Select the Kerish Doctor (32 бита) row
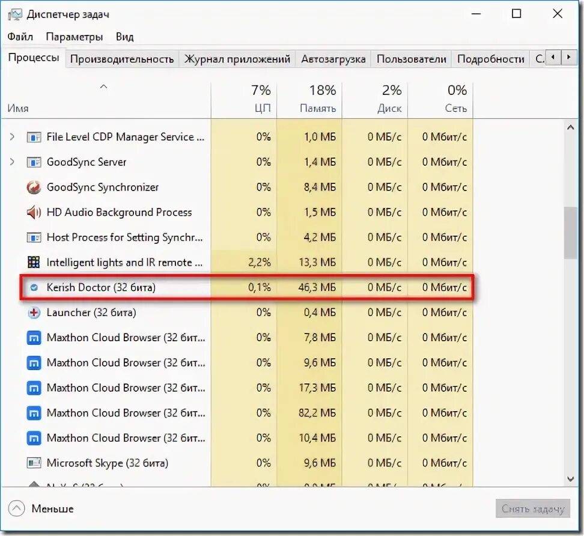 [x=247, y=287]
